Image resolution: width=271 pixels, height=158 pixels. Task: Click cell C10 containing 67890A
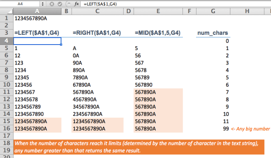(x=98, y=85)
